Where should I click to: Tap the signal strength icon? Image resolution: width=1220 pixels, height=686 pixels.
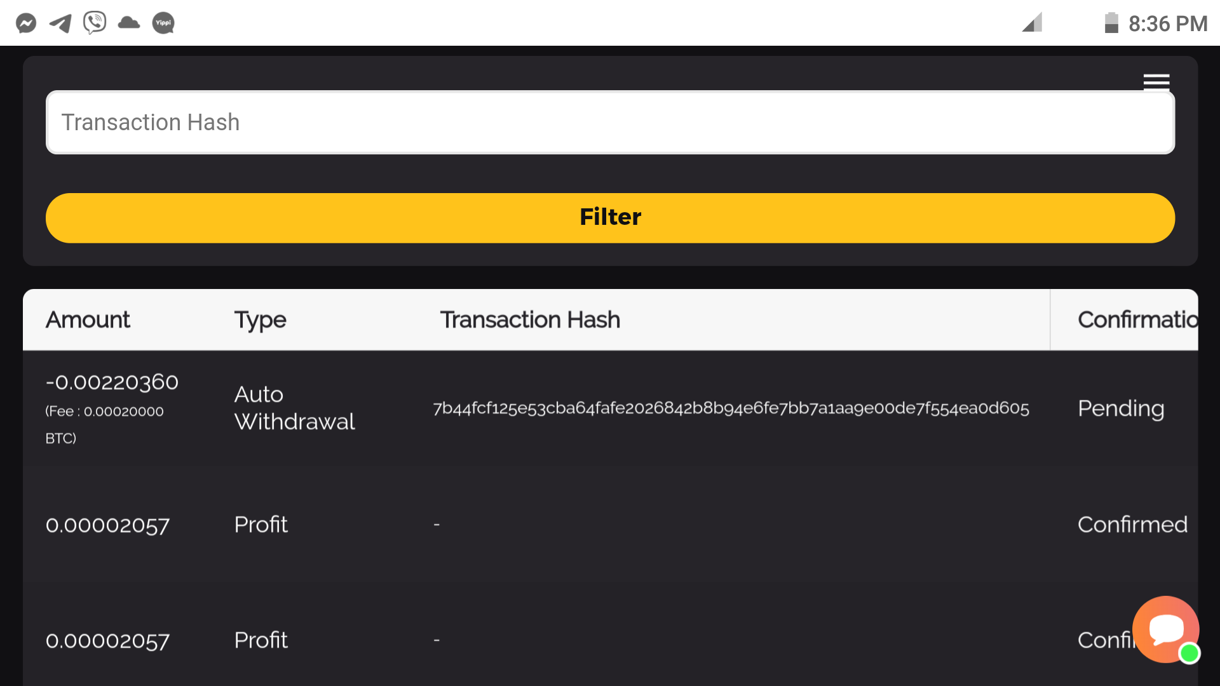click(1032, 23)
